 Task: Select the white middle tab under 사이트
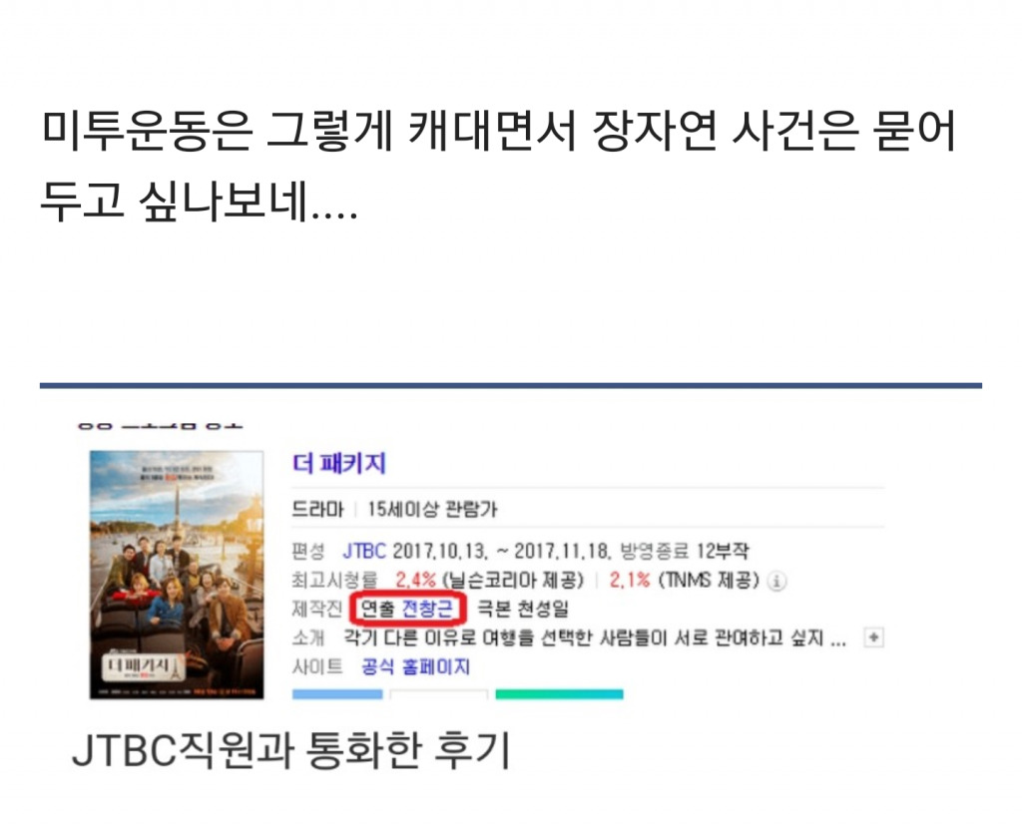(439, 694)
